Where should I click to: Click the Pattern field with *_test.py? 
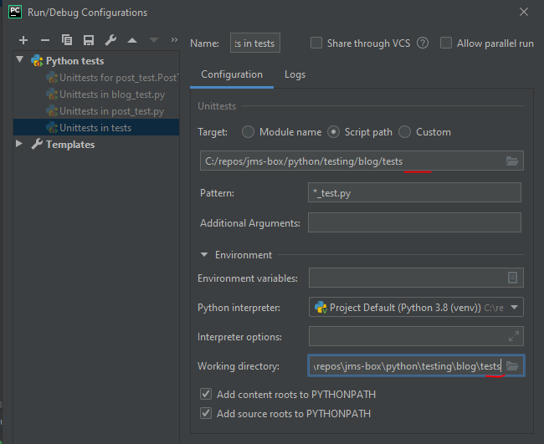pos(414,192)
